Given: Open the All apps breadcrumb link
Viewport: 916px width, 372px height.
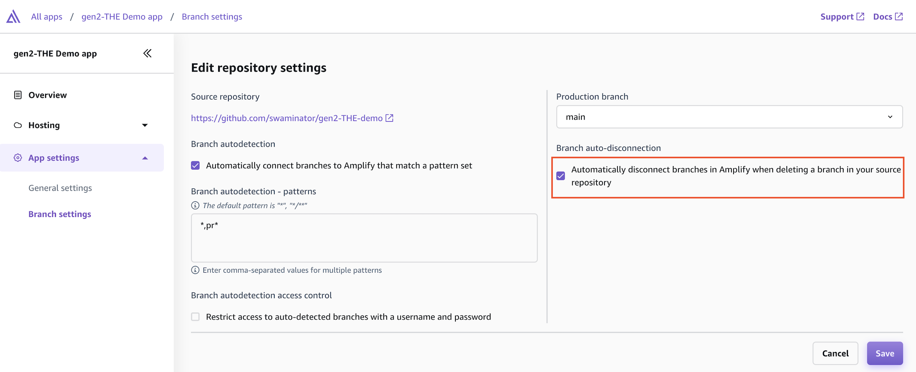Looking at the screenshot, I should (x=46, y=17).
